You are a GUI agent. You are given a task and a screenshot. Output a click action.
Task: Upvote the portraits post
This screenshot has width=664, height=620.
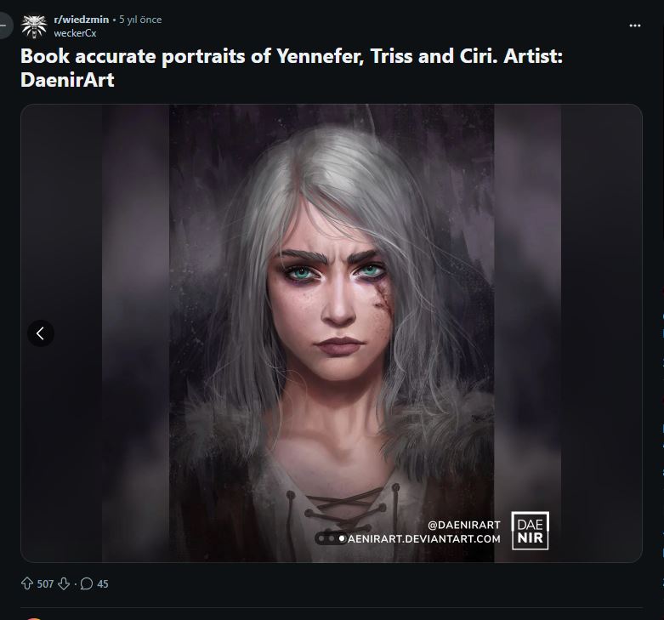click(x=27, y=584)
